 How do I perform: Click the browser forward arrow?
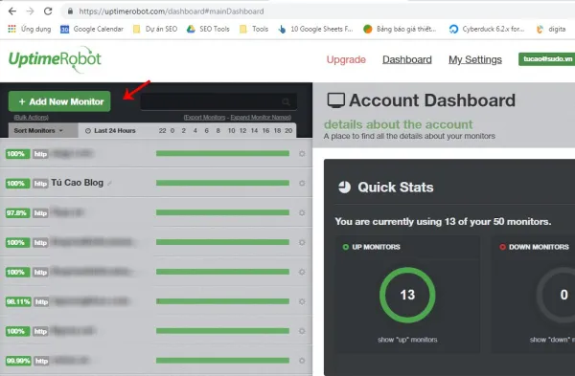click(x=30, y=11)
